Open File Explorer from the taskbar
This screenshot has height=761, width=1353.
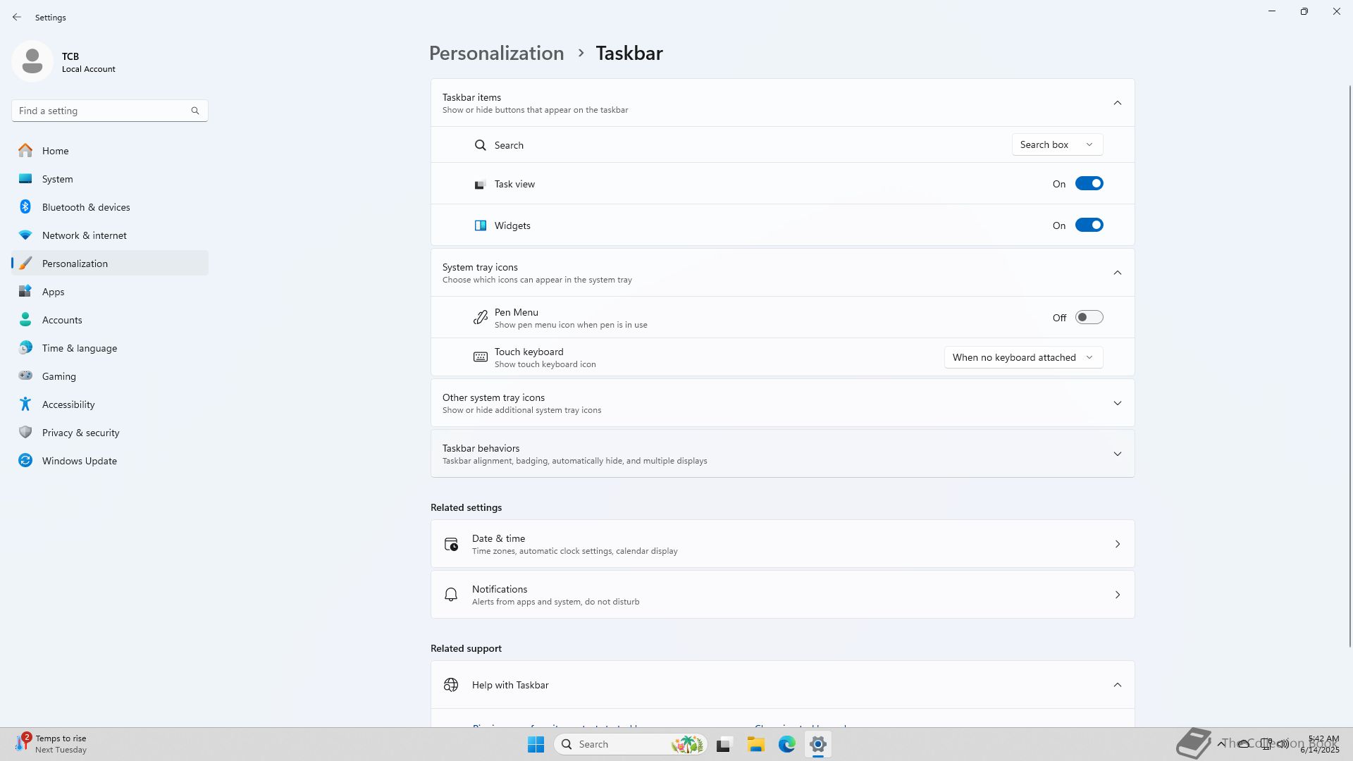pos(755,744)
